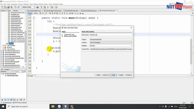Click the Notifications status bar item
The height and width of the screenshot is (109, 194).
pyautogui.click(x=7, y=103)
